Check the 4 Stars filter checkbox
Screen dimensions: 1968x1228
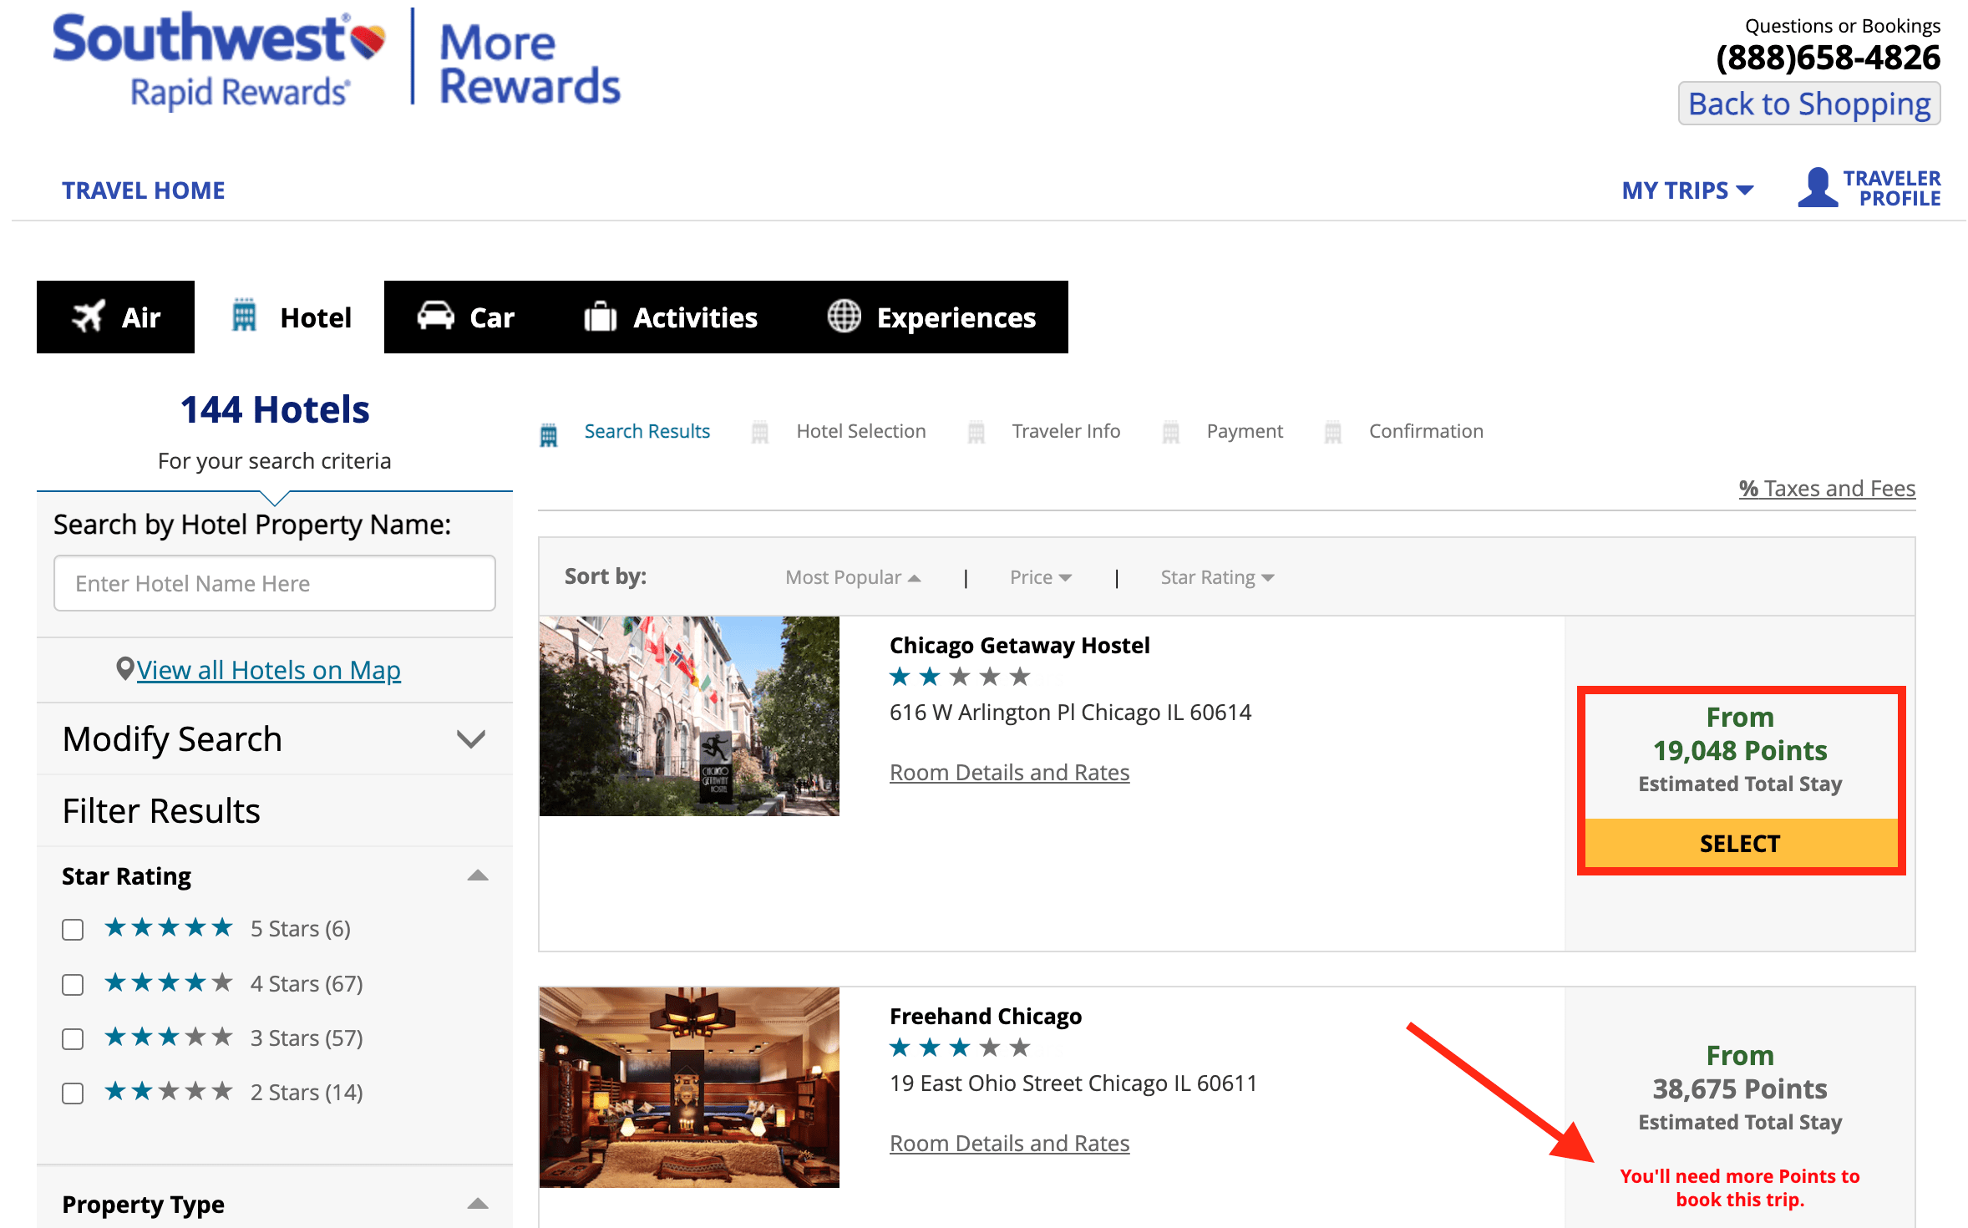pyautogui.click(x=73, y=984)
